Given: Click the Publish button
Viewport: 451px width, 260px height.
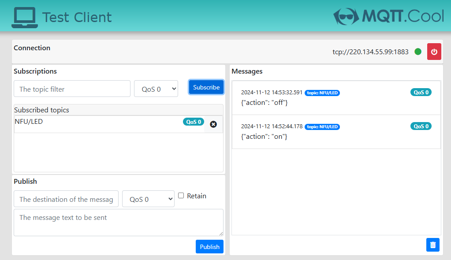Looking at the screenshot, I should point(209,247).
